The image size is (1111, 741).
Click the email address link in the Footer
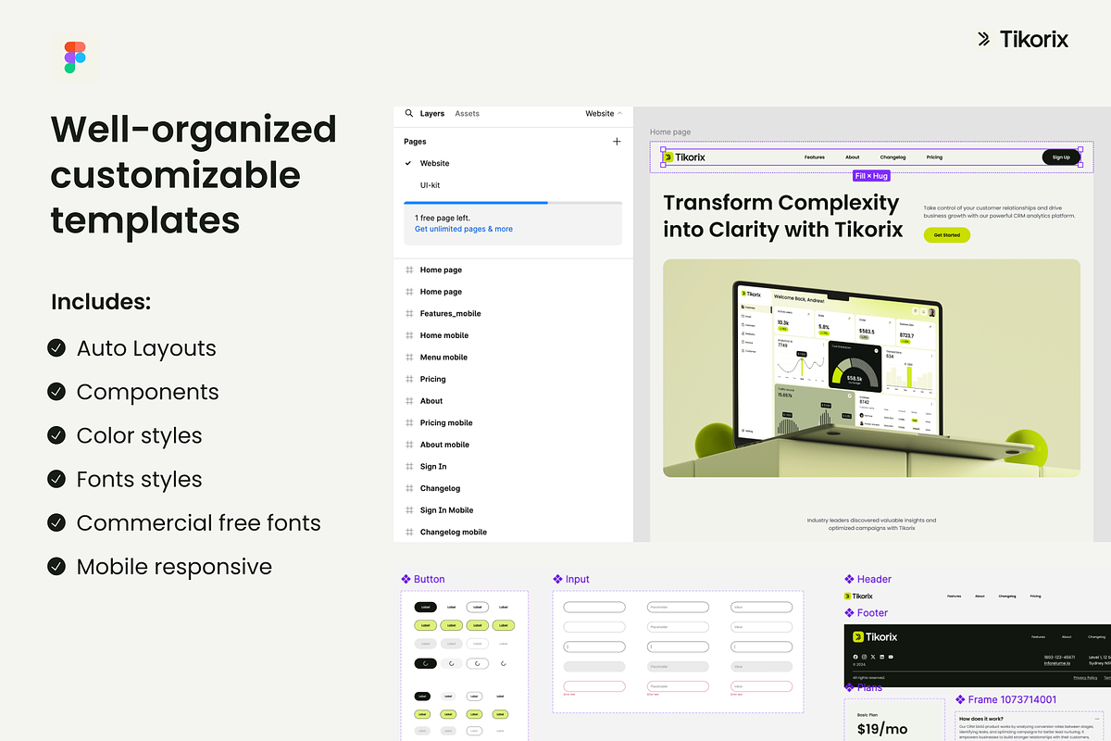[x=1057, y=663]
